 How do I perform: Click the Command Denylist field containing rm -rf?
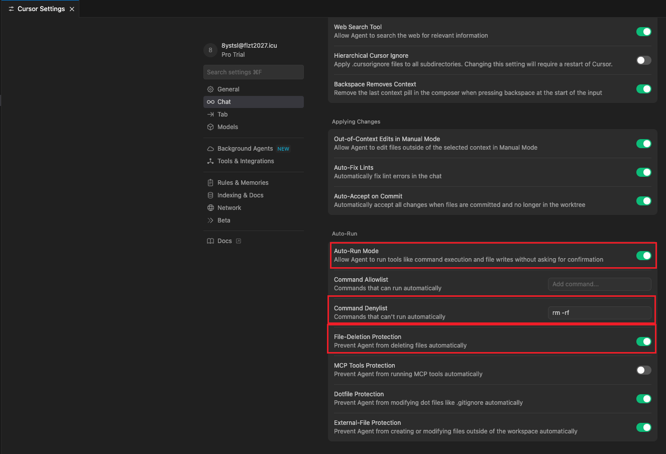click(x=600, y=313)
